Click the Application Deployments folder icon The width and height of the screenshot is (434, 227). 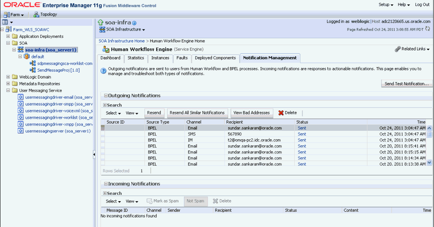pyautogui.click(x=15, y=36)
